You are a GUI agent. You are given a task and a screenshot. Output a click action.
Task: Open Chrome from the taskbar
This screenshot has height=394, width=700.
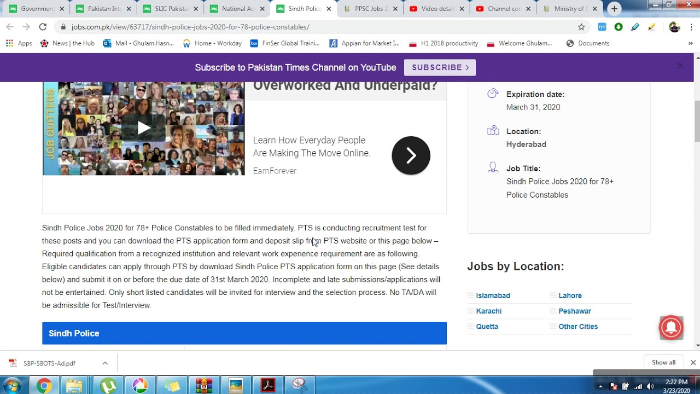pyautogui.click(x=44, y=386)
